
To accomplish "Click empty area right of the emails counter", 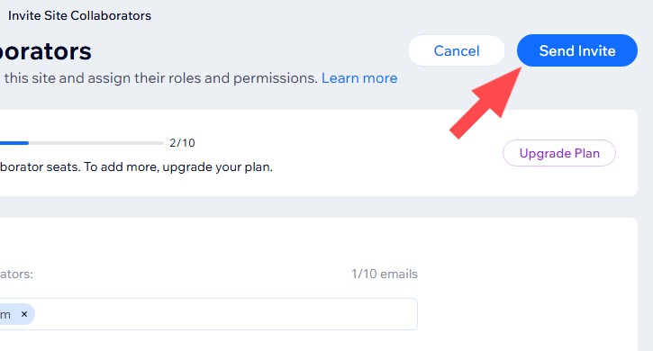I will coord(525,274).
